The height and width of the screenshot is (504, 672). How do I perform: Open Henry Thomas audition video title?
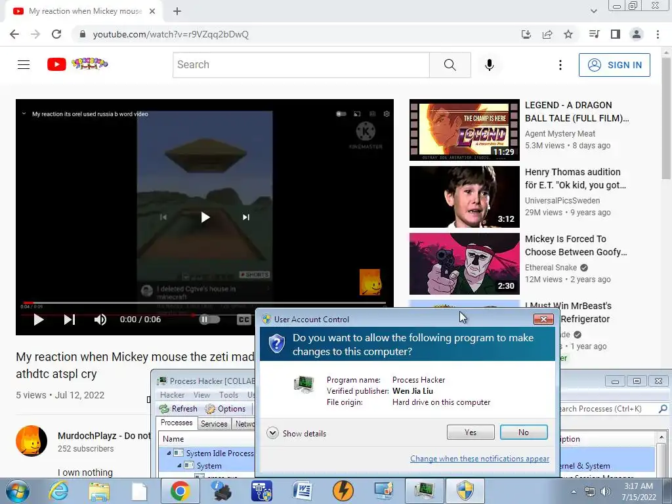coord(576,178)
